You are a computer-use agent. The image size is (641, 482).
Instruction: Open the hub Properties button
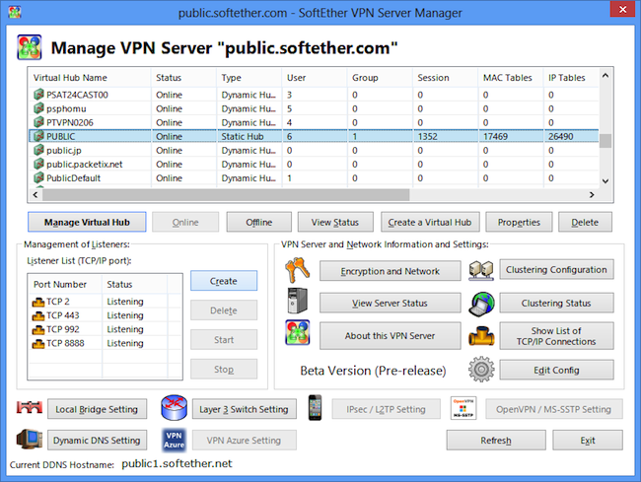[519, 222]
